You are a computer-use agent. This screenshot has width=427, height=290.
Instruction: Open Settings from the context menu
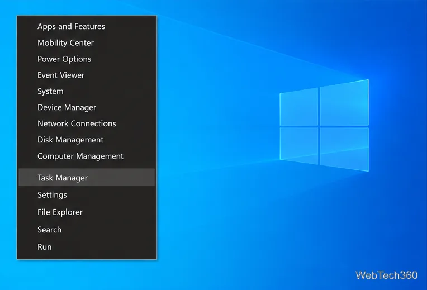[87, 194]
